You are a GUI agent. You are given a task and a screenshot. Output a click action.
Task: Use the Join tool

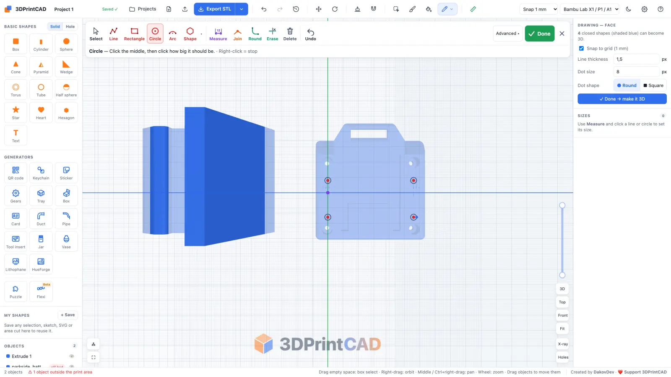coord(237,34)
